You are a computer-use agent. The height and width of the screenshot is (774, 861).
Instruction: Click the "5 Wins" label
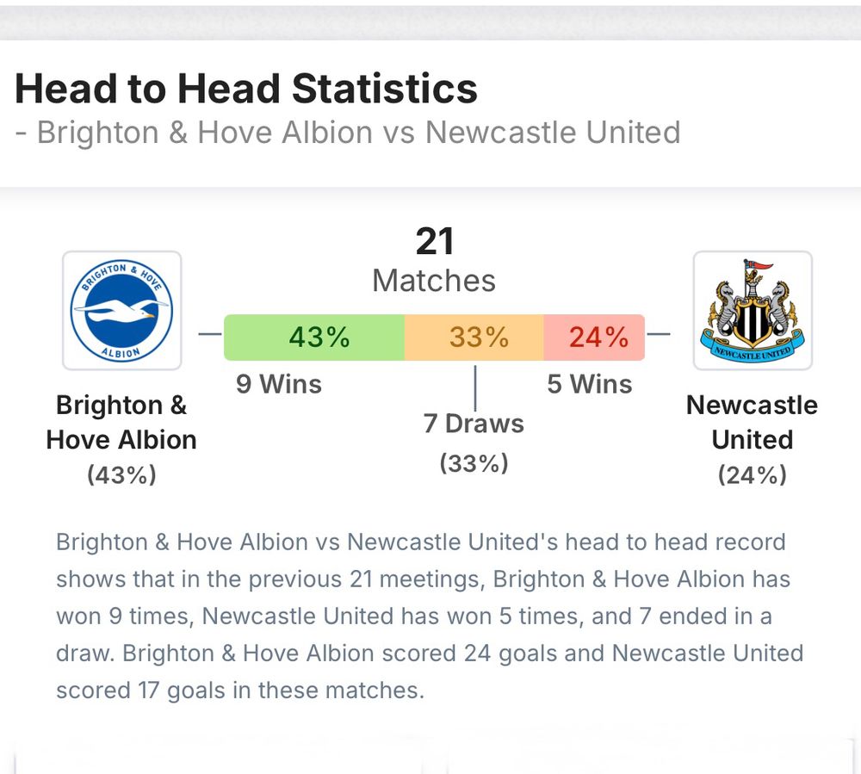coord(590,384)
